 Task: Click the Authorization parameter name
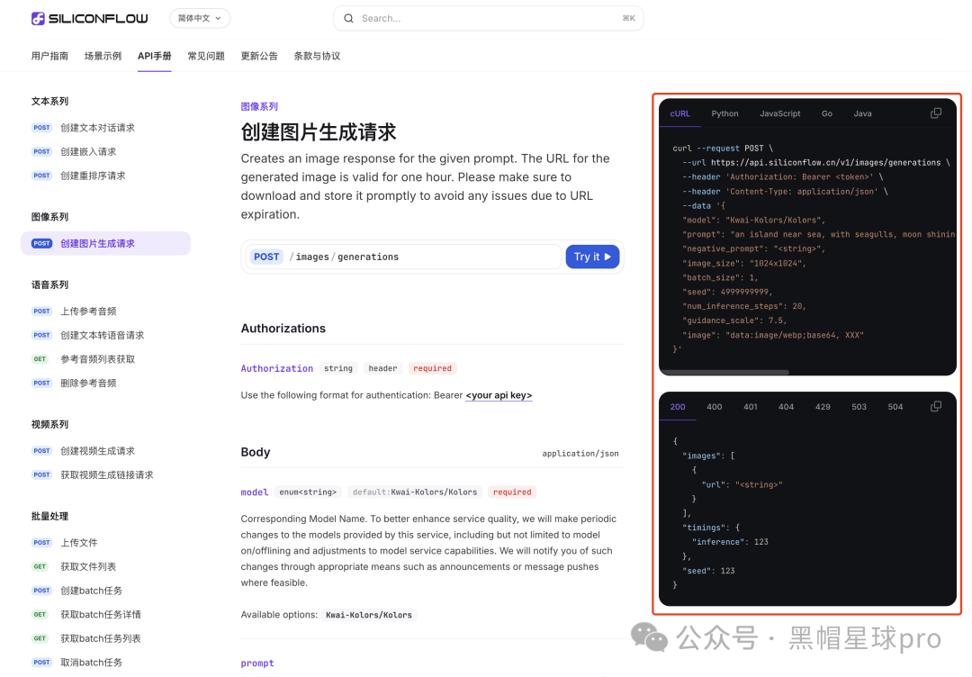click(277, 368)
